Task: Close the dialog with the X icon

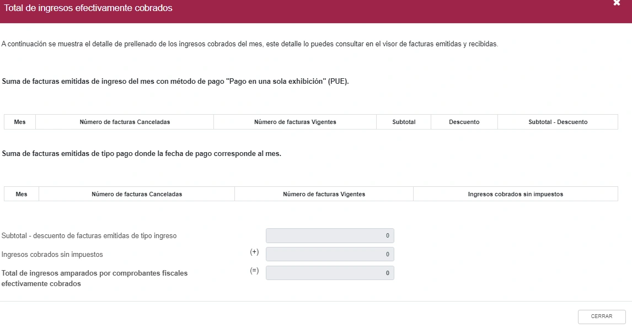Action: (616, 3)
